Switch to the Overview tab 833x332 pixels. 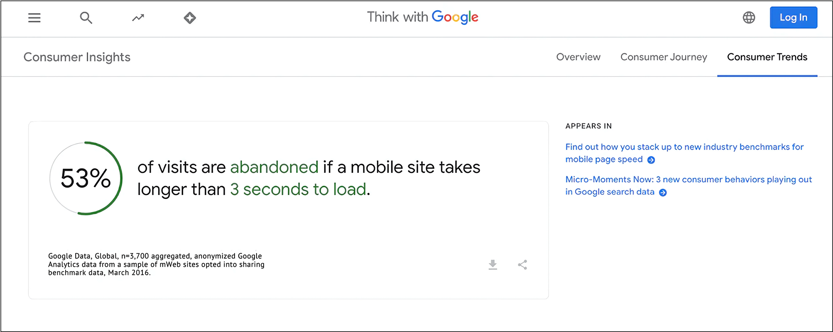tap(578, 57)
